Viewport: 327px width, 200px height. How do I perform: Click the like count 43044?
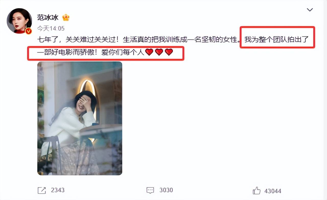pos(273,191)
